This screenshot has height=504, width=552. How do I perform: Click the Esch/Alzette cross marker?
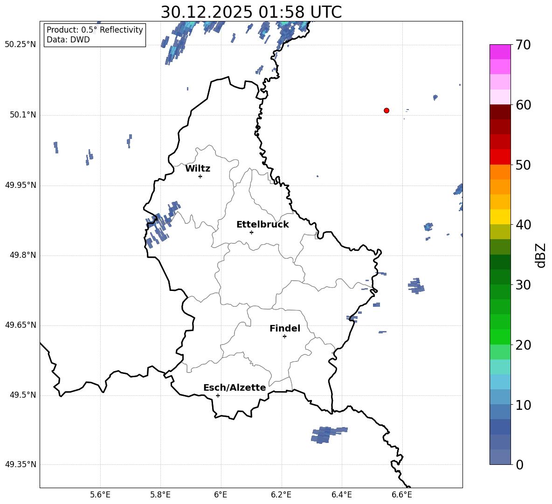tap(218, 395)
